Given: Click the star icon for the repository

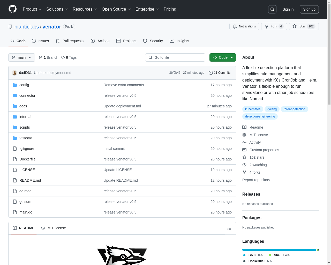Looking at the screenshot, I should click(x=295, y=26).
